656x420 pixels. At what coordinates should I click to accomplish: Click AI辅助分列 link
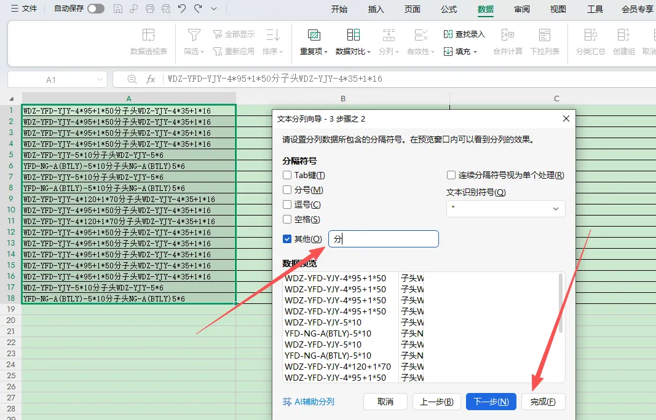tap(309, 402)
